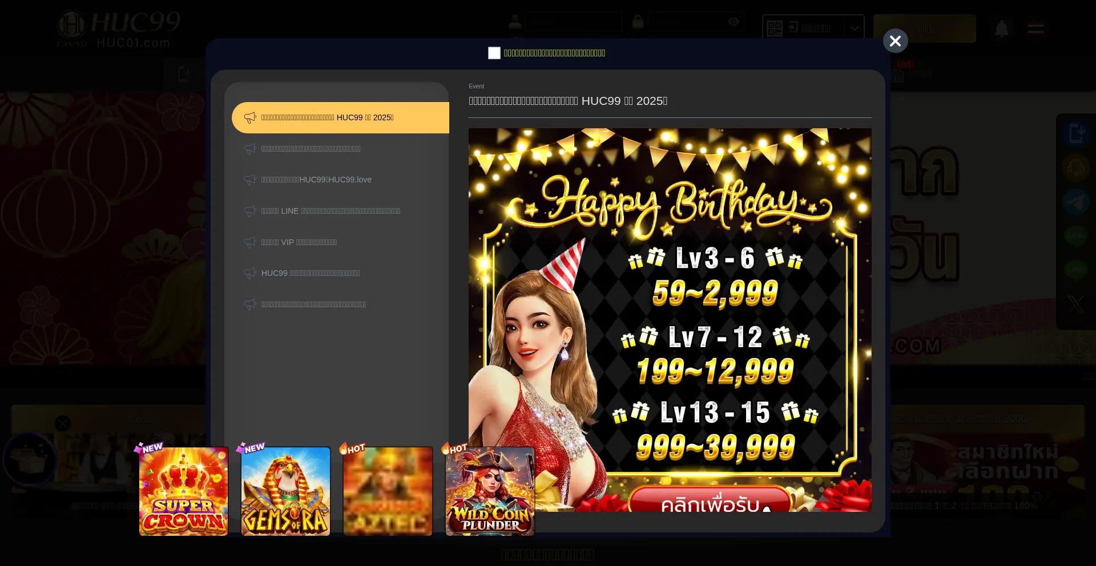Close the event announcement popup
1096x566 pixels.
895,41
